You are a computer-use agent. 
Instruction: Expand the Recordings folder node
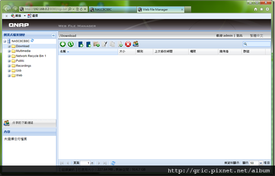click(9, 66)
